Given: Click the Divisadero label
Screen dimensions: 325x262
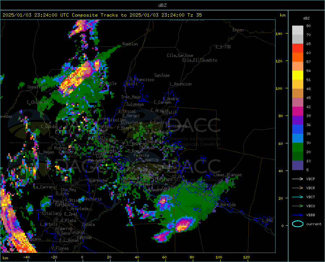Looking at the screenshot, I should (x=176, y=126).
